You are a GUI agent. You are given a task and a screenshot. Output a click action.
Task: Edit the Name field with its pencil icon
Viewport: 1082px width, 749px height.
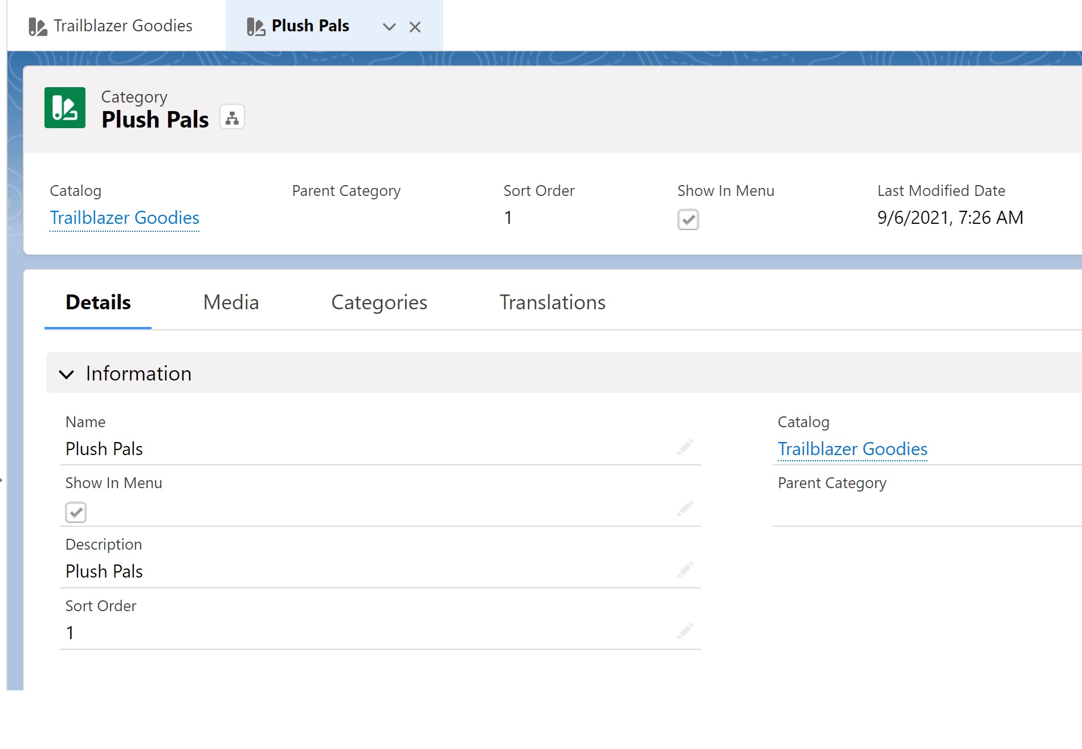point(685,448)
